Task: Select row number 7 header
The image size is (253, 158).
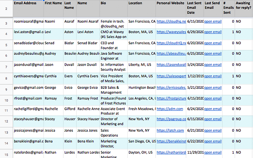Action: (x=6, y=67)
